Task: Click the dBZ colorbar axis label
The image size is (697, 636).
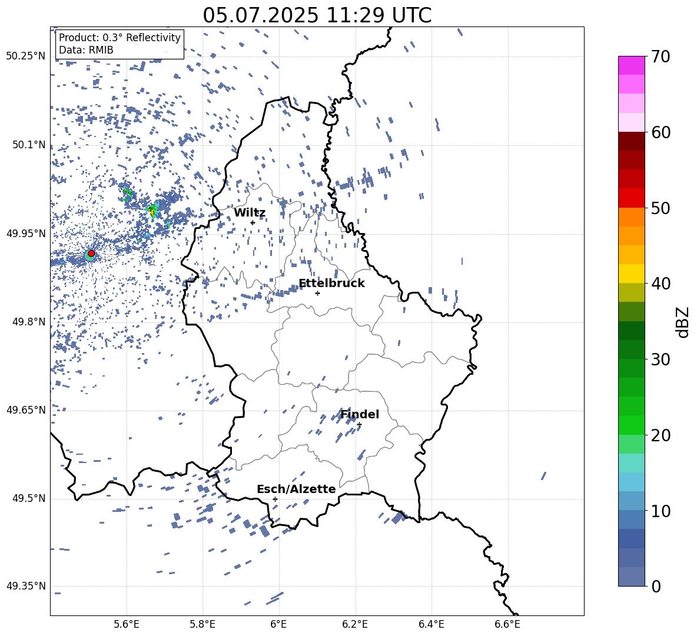Action: pos(683,322)
